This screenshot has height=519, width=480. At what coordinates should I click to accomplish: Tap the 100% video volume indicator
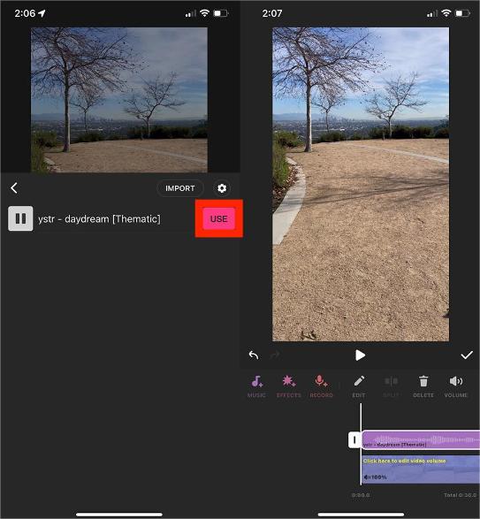375,477
